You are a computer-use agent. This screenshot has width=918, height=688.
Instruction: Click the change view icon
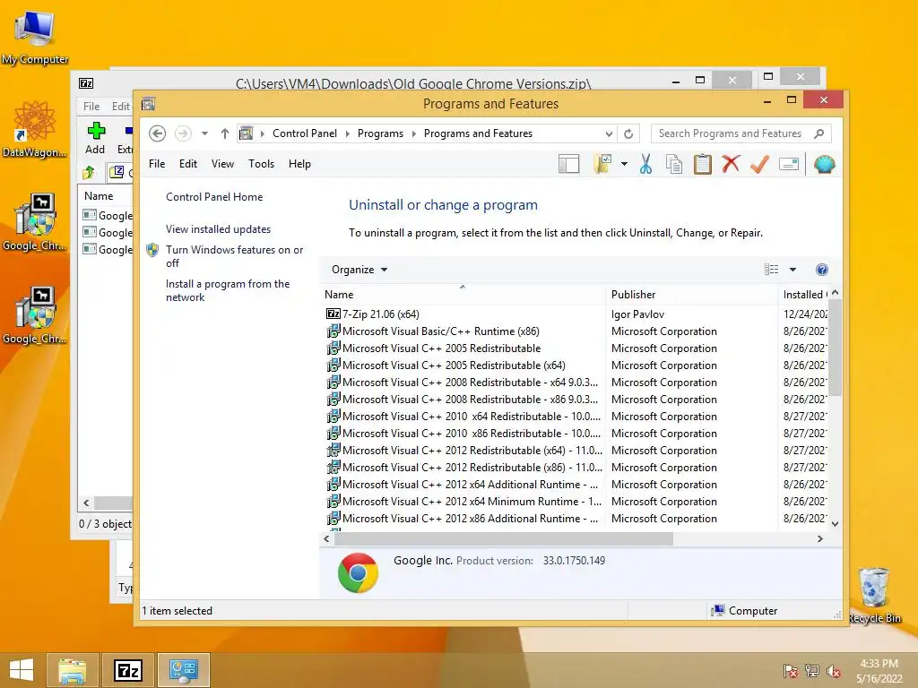point(772,270)
